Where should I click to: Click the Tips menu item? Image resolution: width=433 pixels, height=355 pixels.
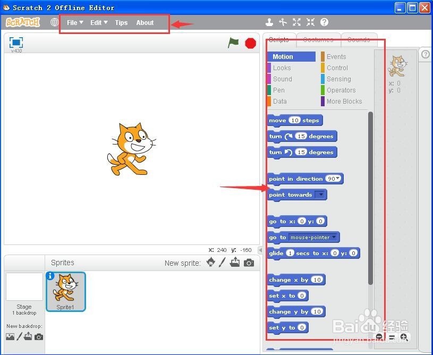coord(121,23)
